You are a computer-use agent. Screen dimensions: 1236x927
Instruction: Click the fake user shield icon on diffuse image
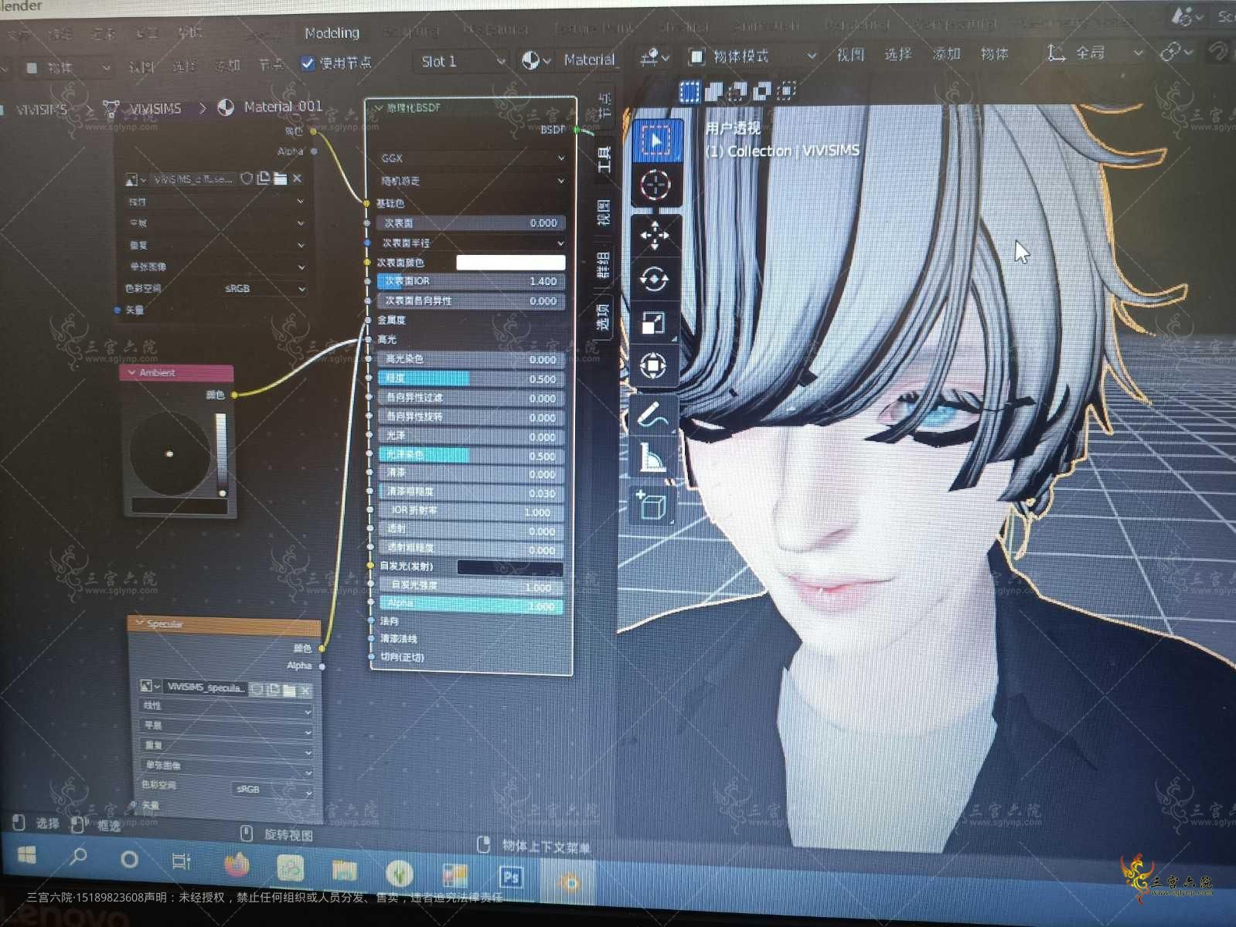(246, 178)
